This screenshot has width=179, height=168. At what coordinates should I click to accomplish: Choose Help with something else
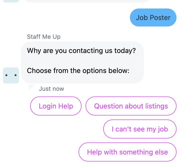point(127,152)
